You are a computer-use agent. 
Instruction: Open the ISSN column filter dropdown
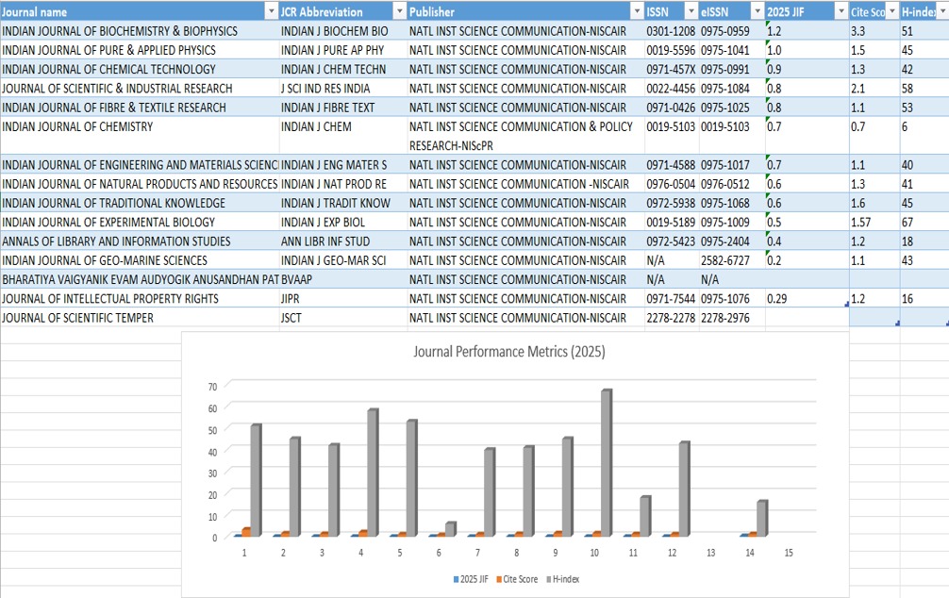click(x=691, y=11)
